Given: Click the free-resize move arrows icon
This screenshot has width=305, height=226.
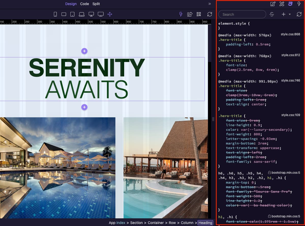Looking at the screenshot, I should pyautogui.click(x=110, y=14).
